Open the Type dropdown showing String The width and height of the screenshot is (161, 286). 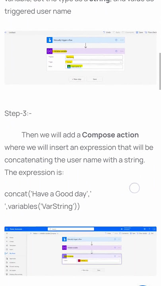tap(94, 62)
